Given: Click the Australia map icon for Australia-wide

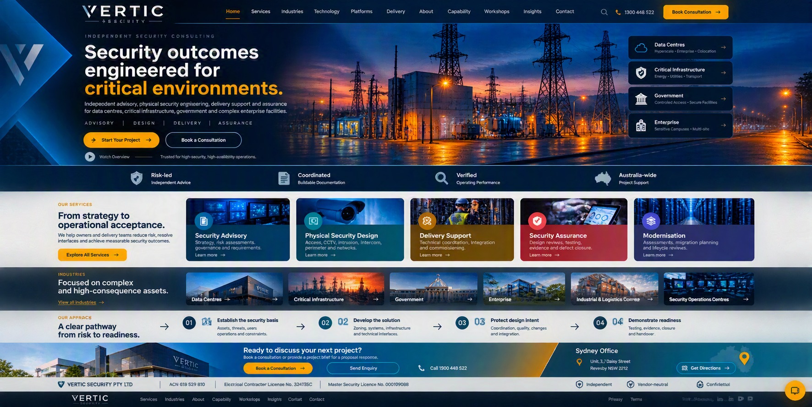Looking at the screenshot, I should tap(603, 178).
